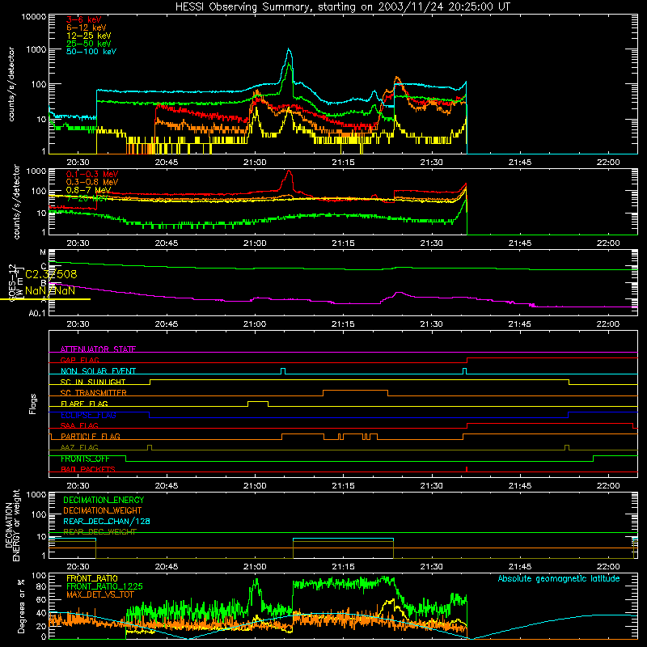Select the FRONTS_OFF flag label
The image size is (647, 647).
[x=85, y=459]
